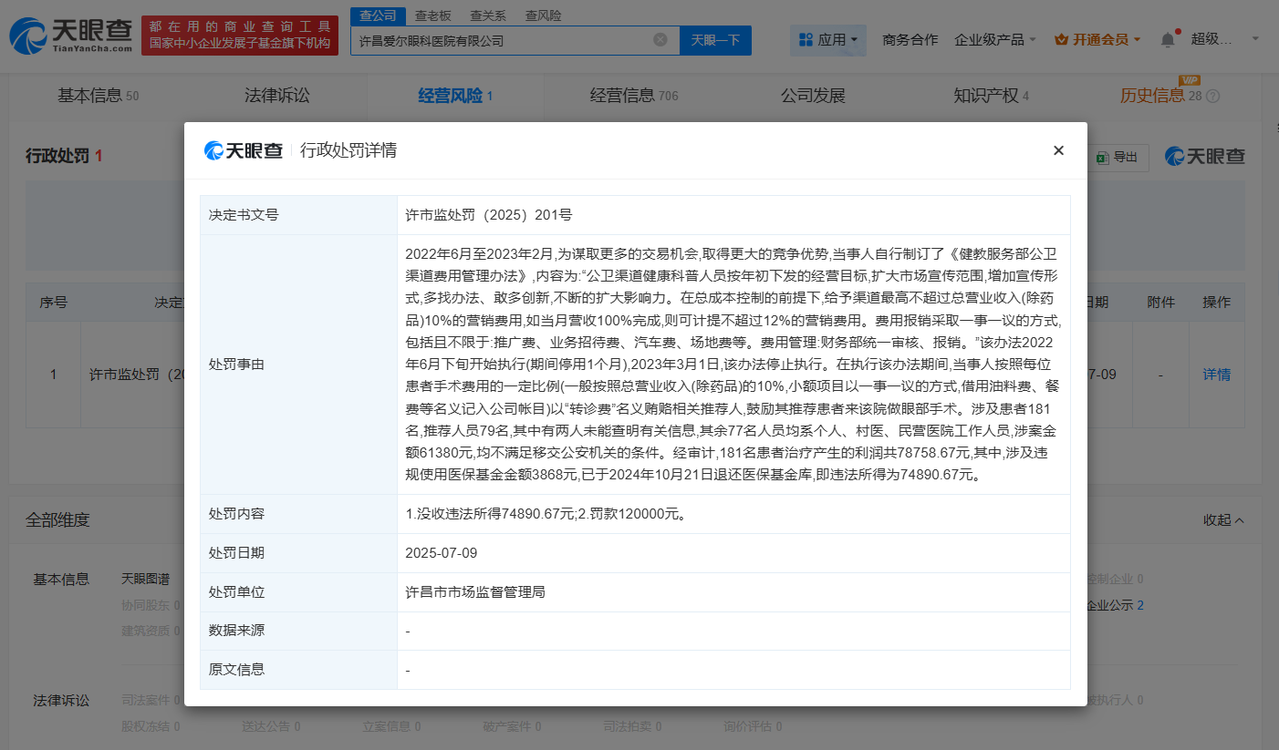Open the 天眼图谱 link under 全部维度
This screenshot has height=750, width=1279.
[x=145, y=579]
